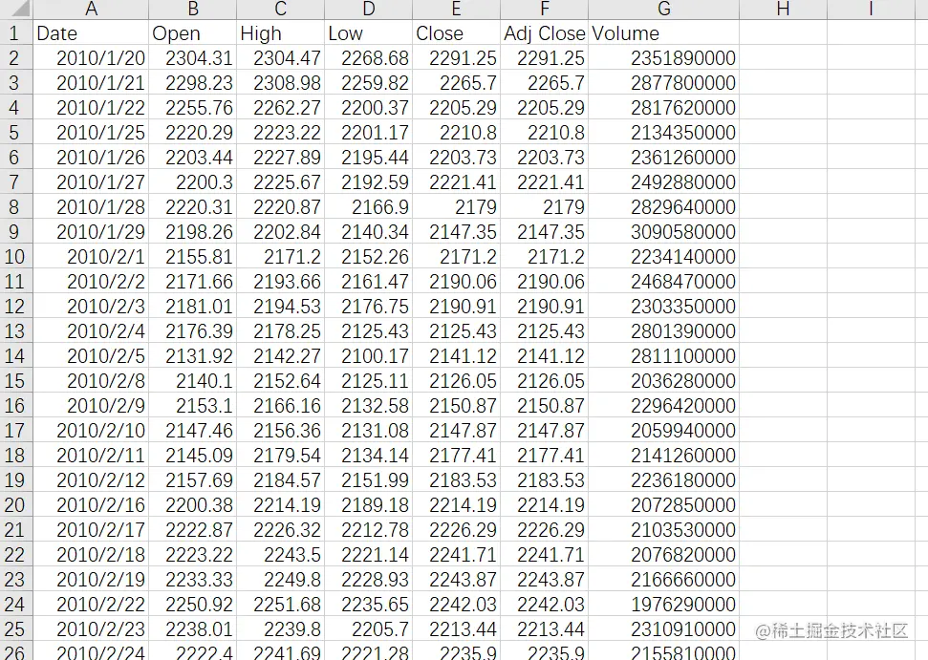Select date cell 2010/1/20
928x660 pixels.
91,58
